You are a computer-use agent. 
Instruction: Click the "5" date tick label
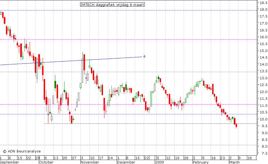click(x=158, y=158)
